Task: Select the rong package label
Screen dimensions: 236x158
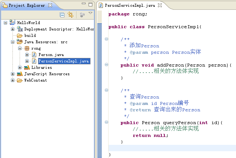Action: (x=36, y=49)
